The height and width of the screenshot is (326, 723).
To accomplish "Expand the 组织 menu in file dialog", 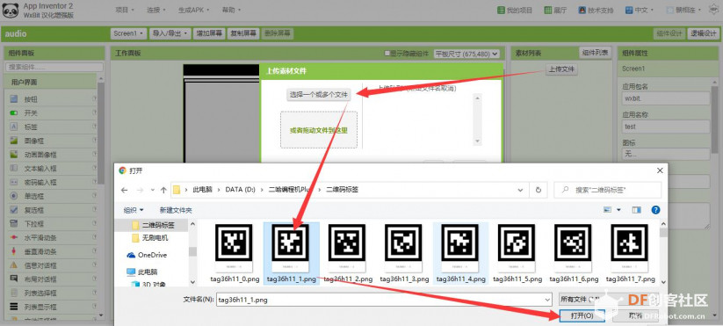I will [x=134, y=210].
